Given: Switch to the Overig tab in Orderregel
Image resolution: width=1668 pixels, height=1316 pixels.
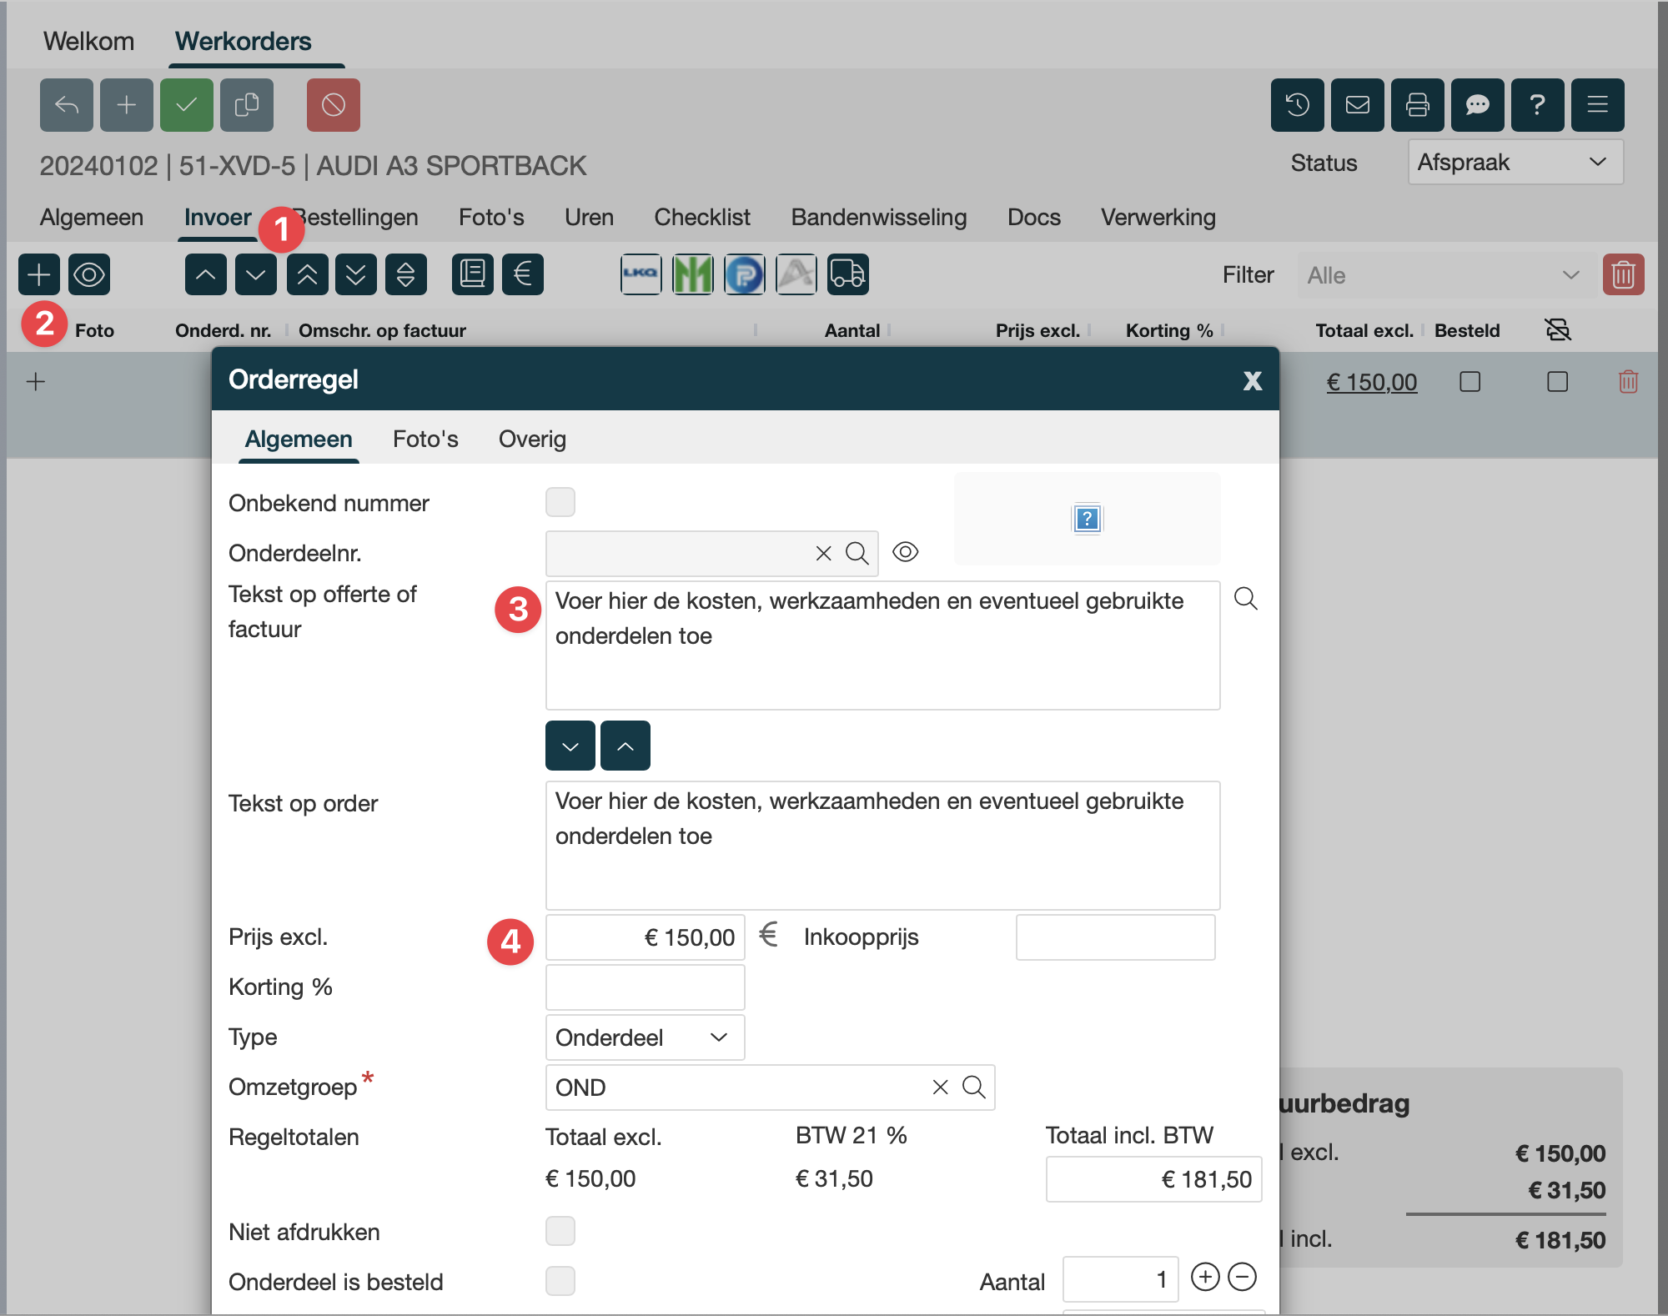Looking at the screenshot, I should [x=532, y=440].
